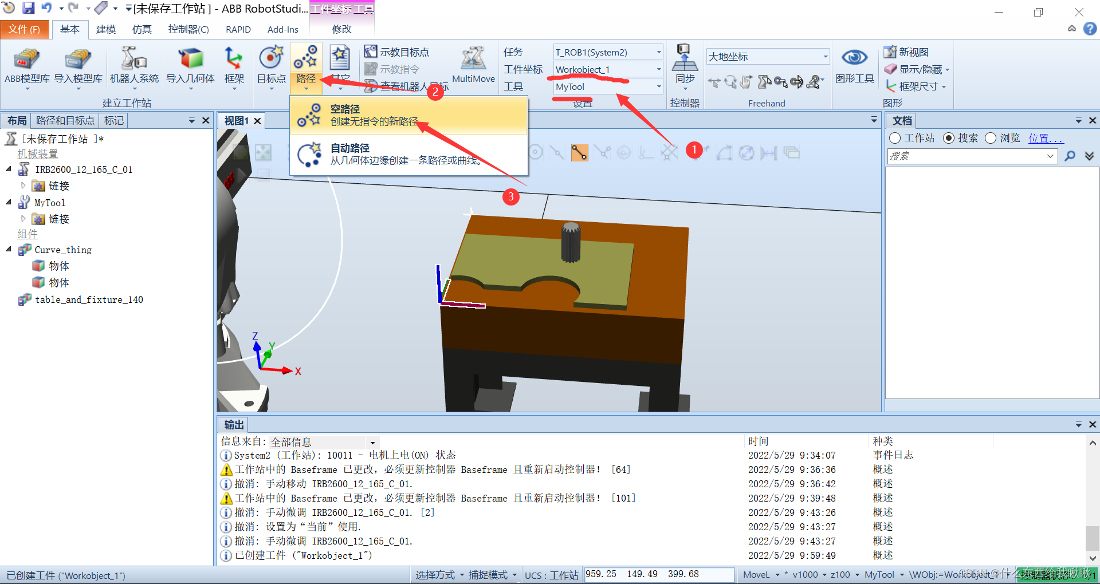Select the Freehand Move tool
Image resolution: width=1100 pixels, height=584 pixels.
pyautogui.click(x=714, y=82)
